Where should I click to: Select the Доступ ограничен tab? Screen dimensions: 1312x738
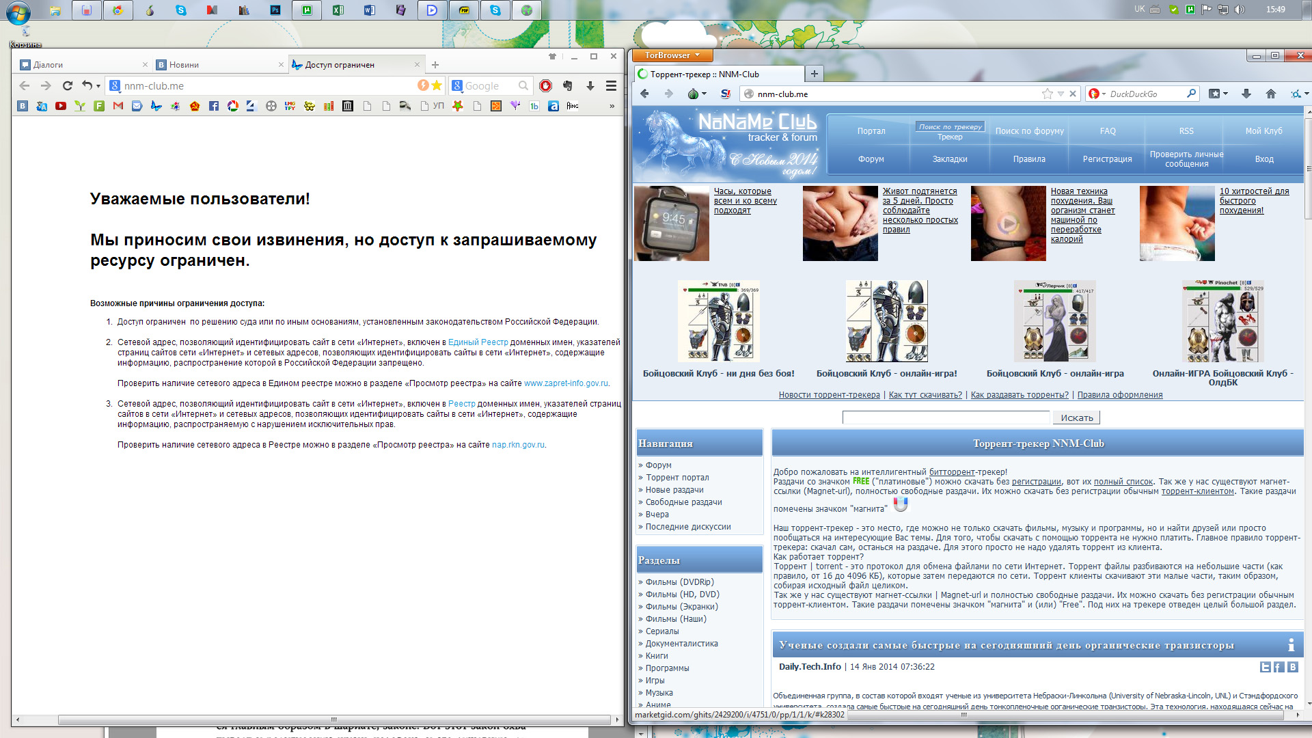click(355, 65)
